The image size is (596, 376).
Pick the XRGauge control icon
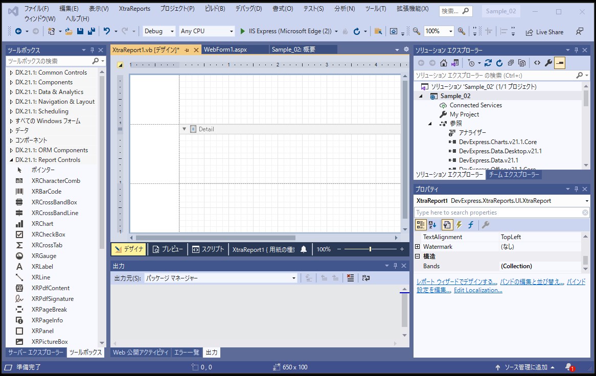click(x=19, y=256)
